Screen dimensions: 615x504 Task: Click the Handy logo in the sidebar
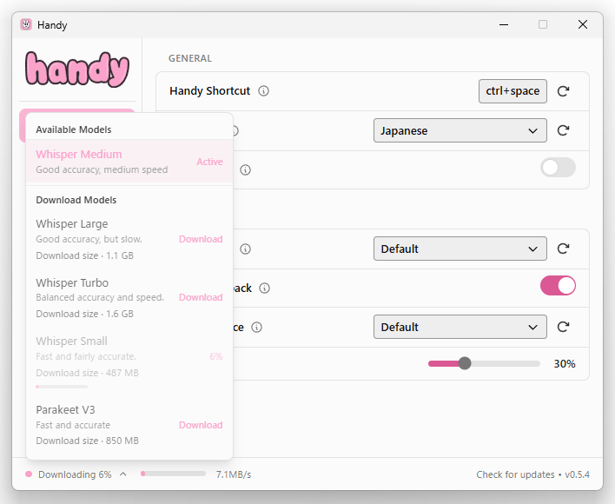(x=77, y=69)
